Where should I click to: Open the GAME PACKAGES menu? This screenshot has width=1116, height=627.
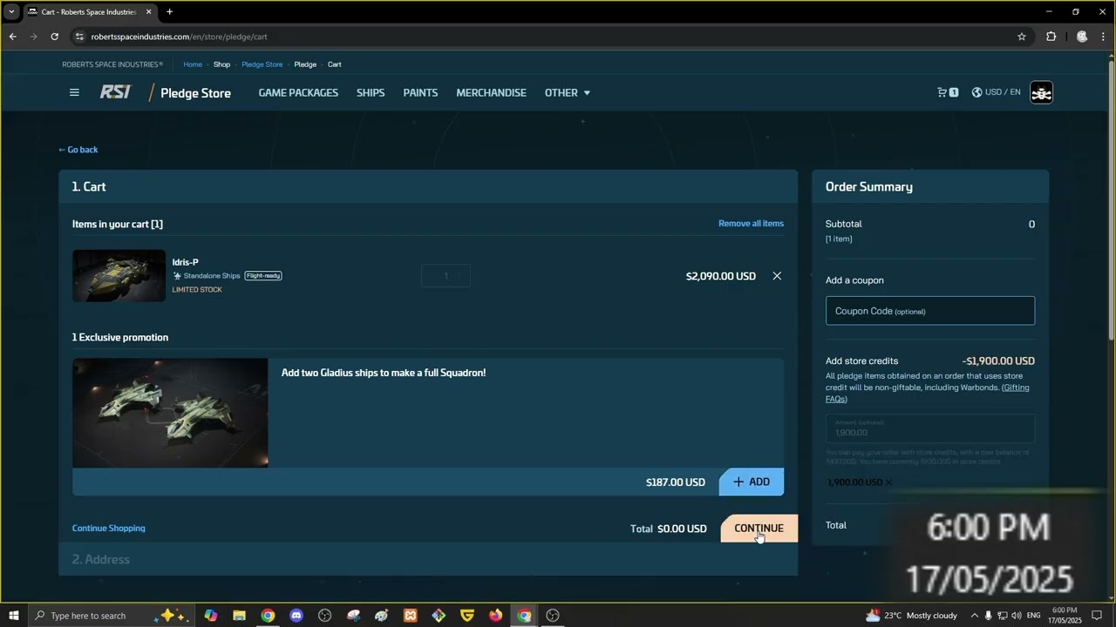click(x=298, y=92)
